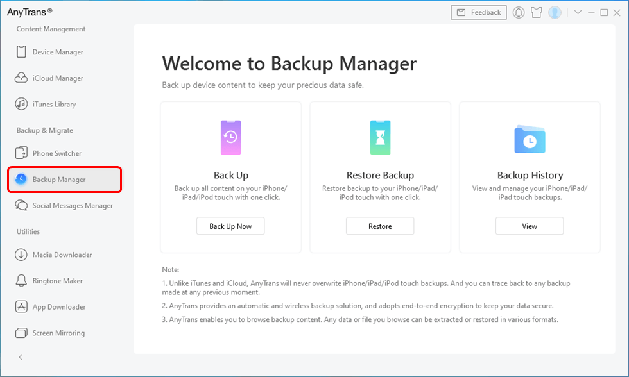Open notifications via the bell icon
This screenshot has width=629, height=377.
pos(519,12)
